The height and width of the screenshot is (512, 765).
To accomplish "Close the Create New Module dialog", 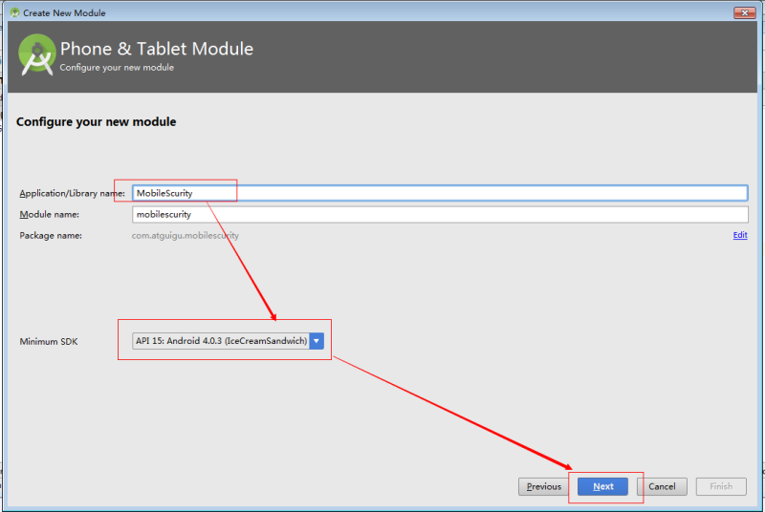I will pos(745,12).
